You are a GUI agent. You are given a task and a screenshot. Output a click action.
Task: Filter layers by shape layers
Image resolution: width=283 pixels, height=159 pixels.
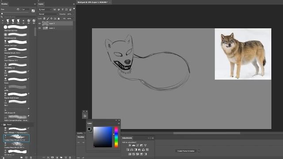tap(66, 9)
